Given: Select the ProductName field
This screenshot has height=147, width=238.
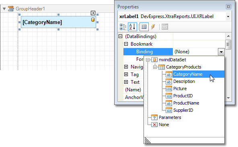Looking at the screenshot, I should click(186, 103).
